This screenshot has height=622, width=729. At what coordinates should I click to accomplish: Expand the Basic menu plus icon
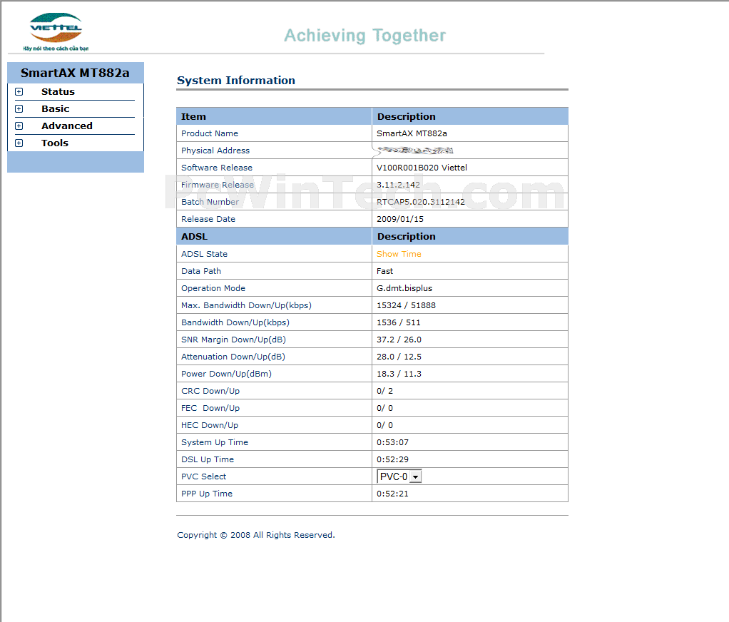coord(19,109)
